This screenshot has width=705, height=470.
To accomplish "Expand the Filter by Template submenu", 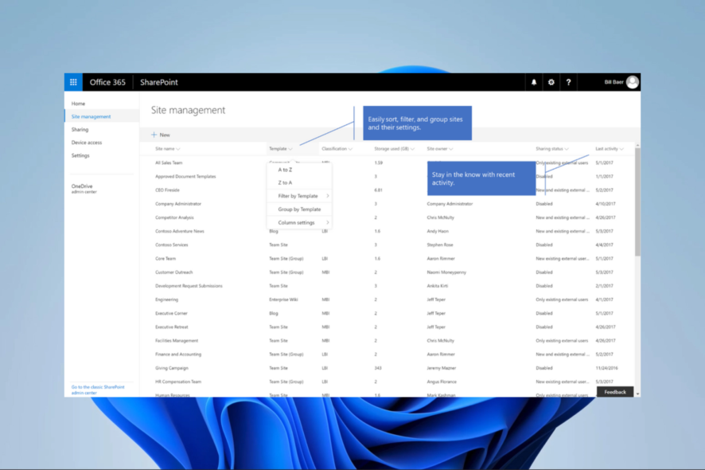I will click(x=300, y=196).
